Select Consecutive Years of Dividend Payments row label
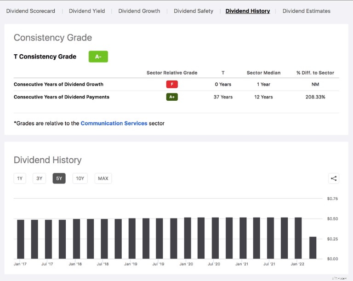The height and width of the screenshot is (281, 353). [x=62, y=97]
